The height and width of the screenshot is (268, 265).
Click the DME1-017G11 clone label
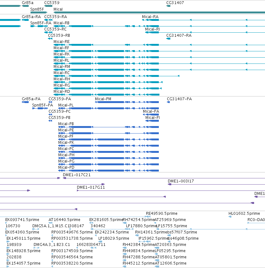pos(91,187)
